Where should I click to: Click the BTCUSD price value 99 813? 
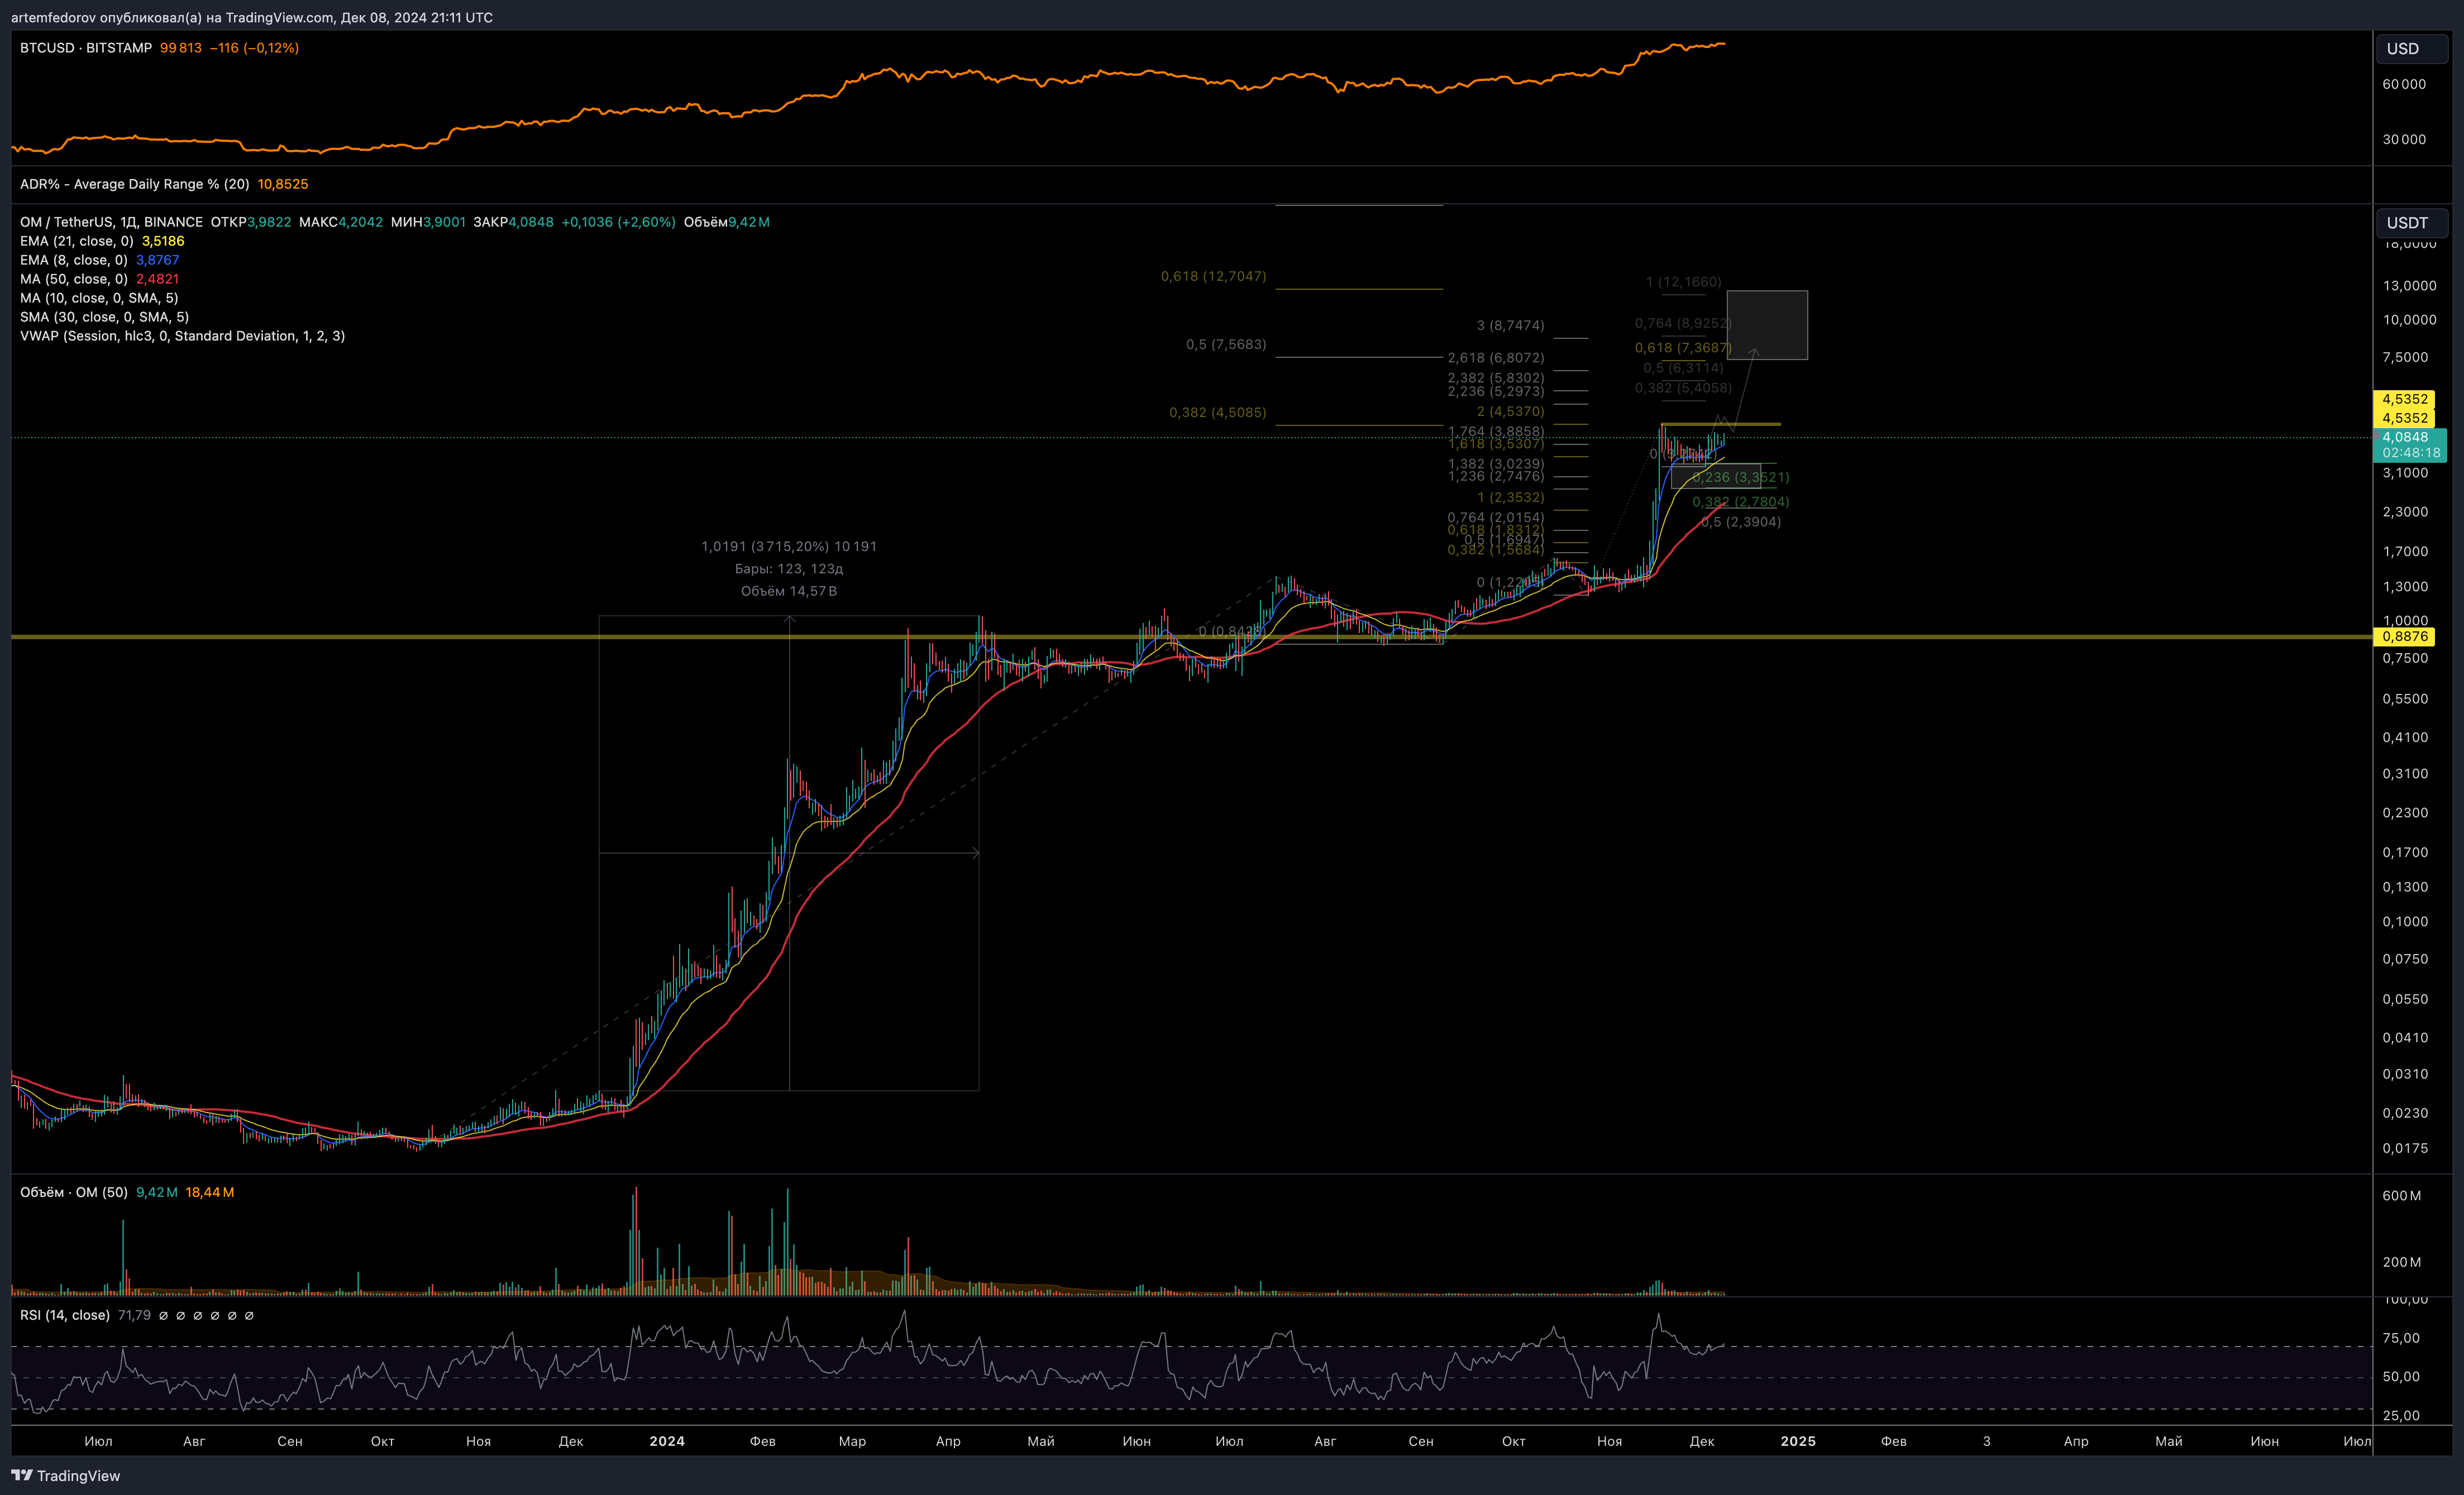[181, 48]
